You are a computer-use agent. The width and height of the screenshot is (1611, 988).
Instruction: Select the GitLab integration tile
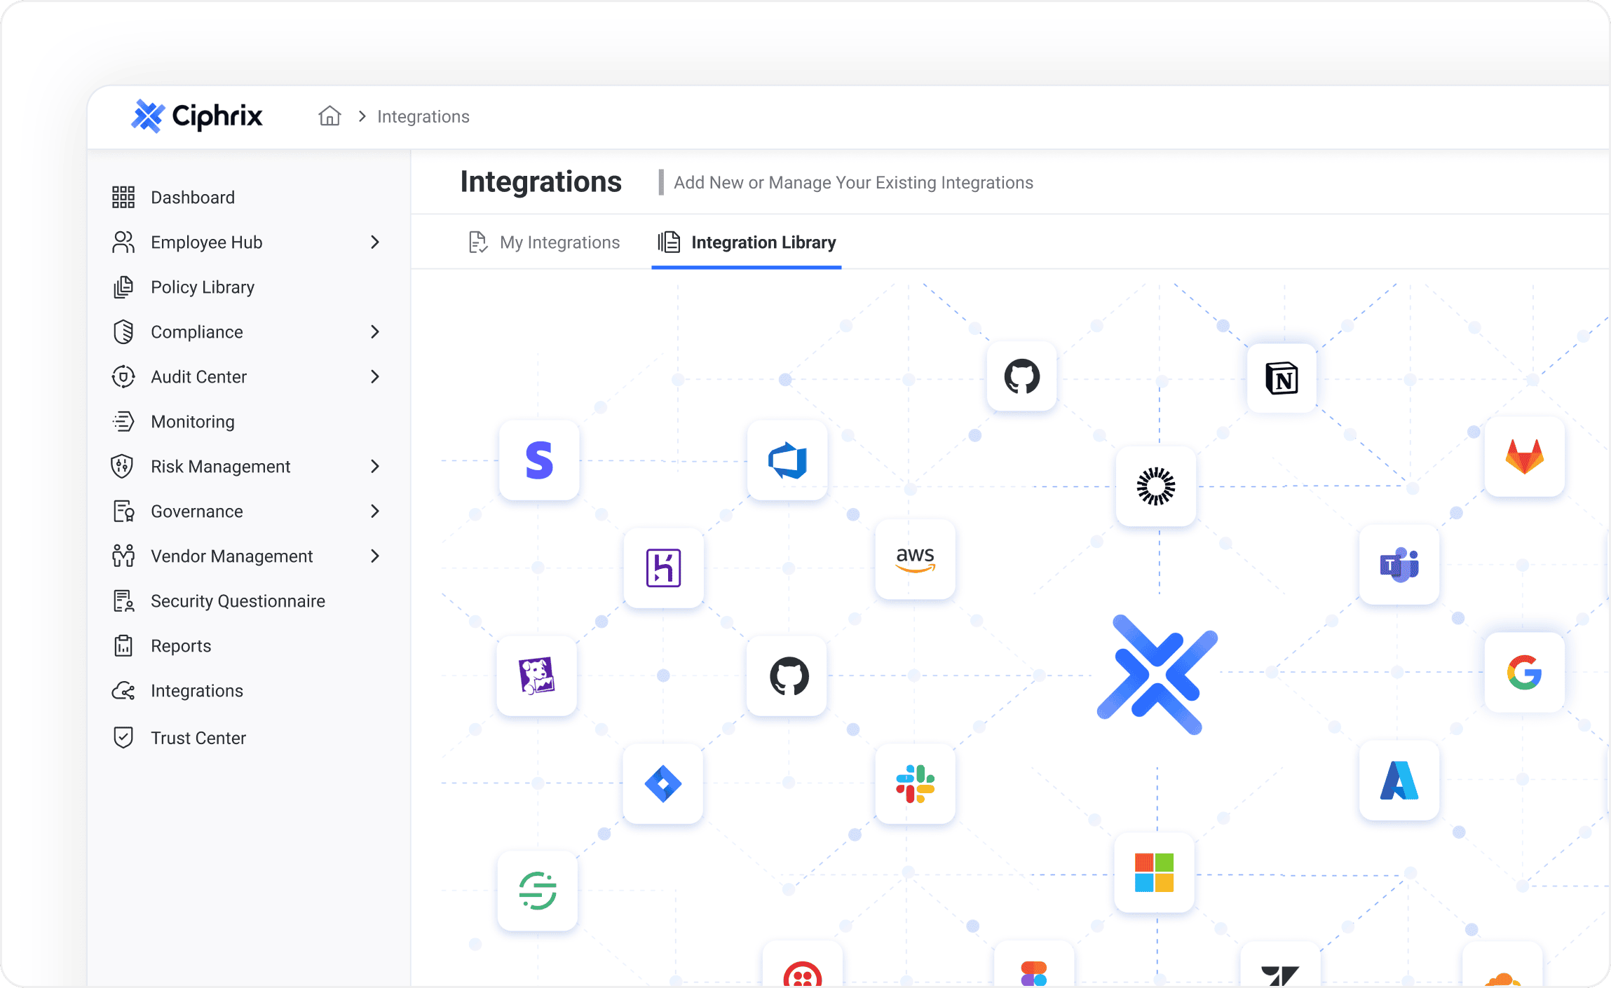point(1524,457)
